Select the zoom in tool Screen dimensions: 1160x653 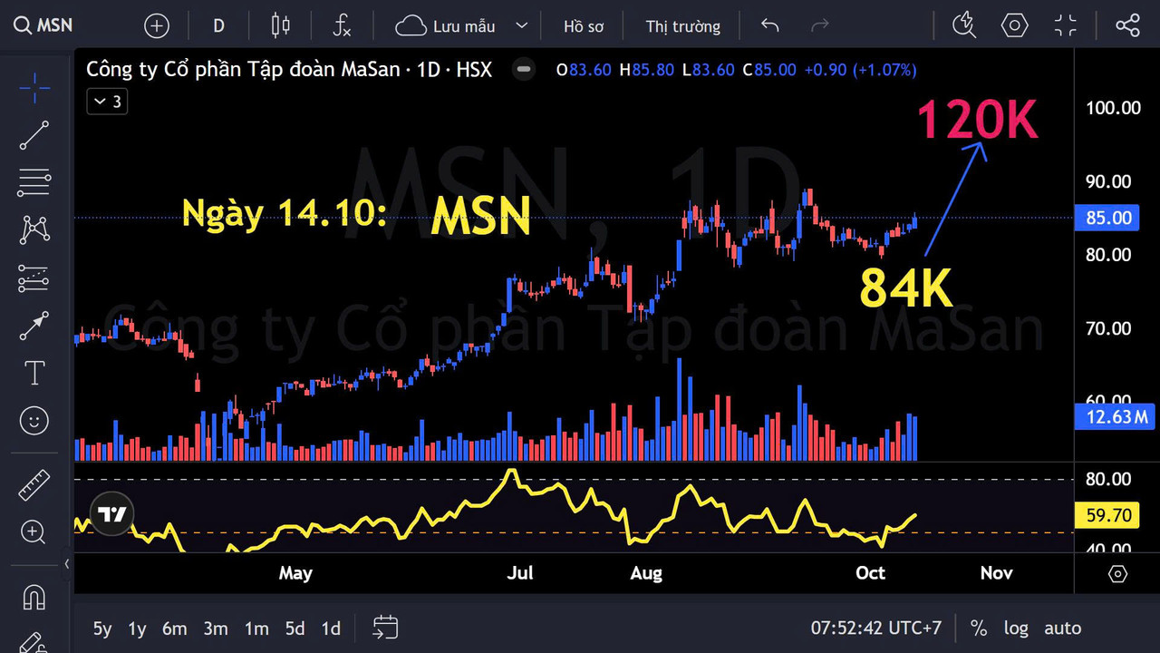click(x=34, y=531)
